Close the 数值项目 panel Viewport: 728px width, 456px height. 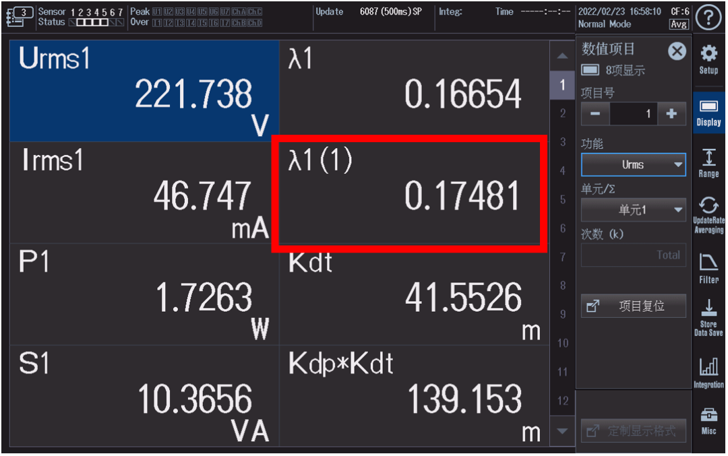point(677,51)
